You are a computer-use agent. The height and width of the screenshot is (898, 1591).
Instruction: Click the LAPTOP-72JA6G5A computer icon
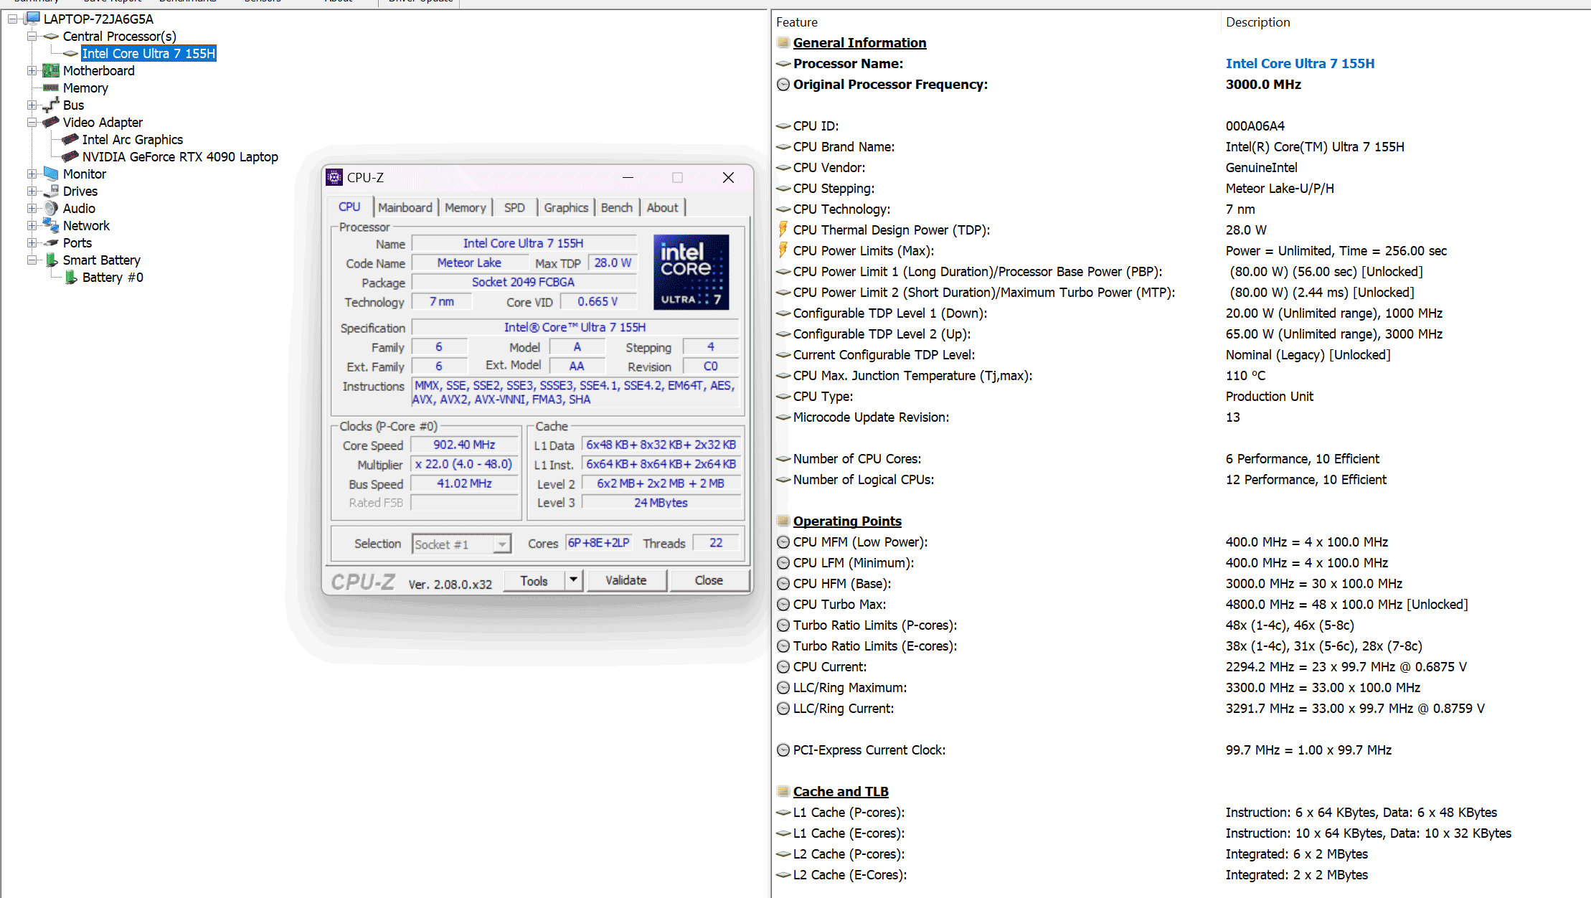(32, 19)
